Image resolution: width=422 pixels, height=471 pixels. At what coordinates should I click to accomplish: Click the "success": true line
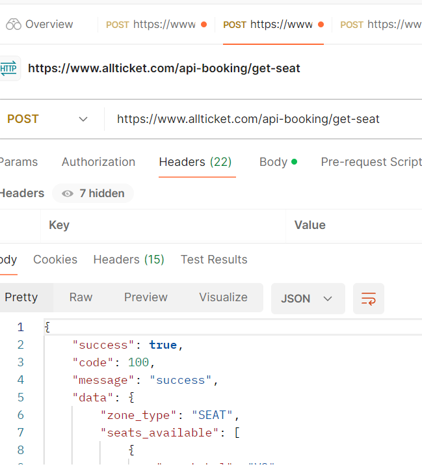coord(128,345)
